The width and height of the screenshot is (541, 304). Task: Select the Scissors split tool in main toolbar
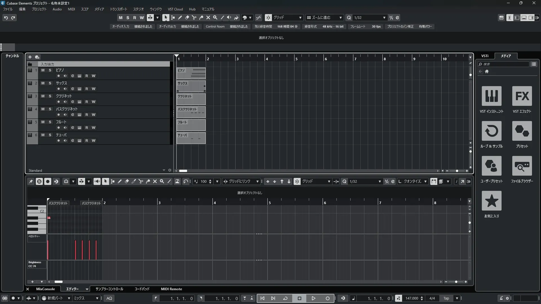194,17
